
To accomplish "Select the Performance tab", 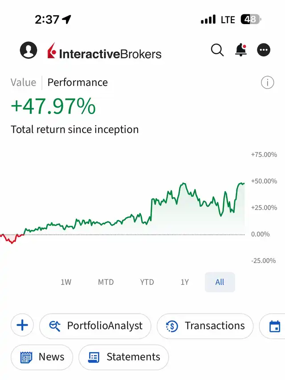I will 77,82.
